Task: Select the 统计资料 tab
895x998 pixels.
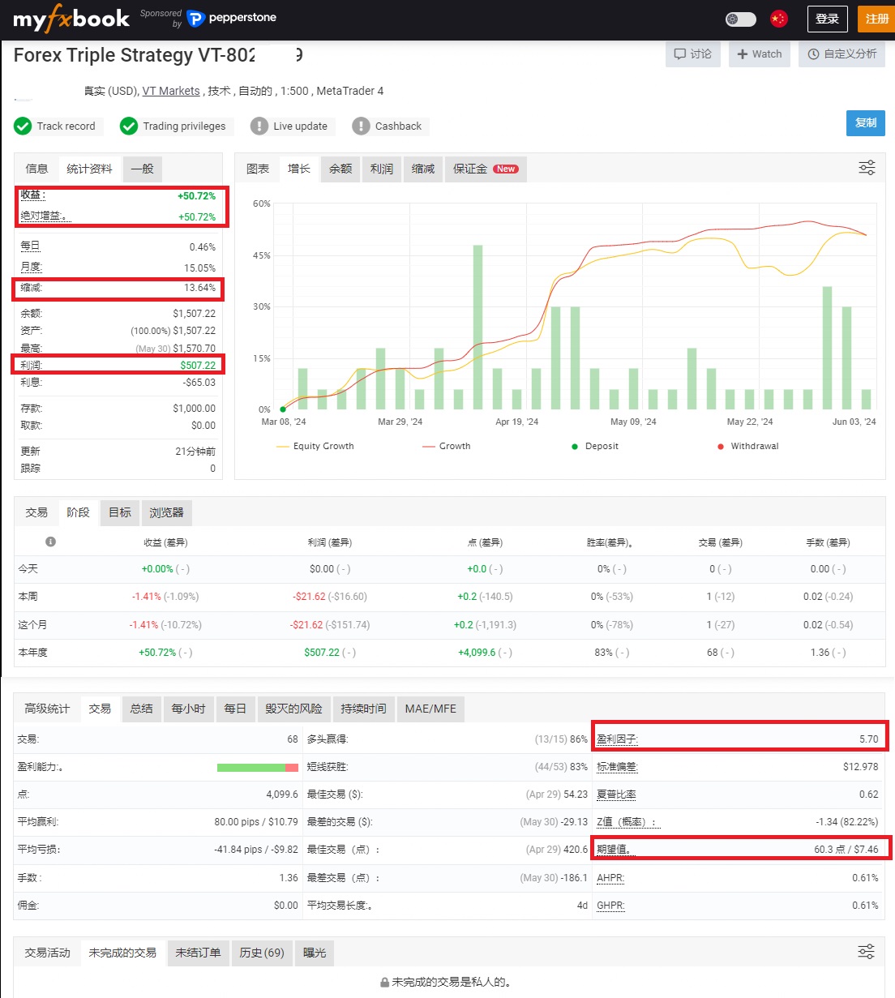Action: tap(89, 169)
